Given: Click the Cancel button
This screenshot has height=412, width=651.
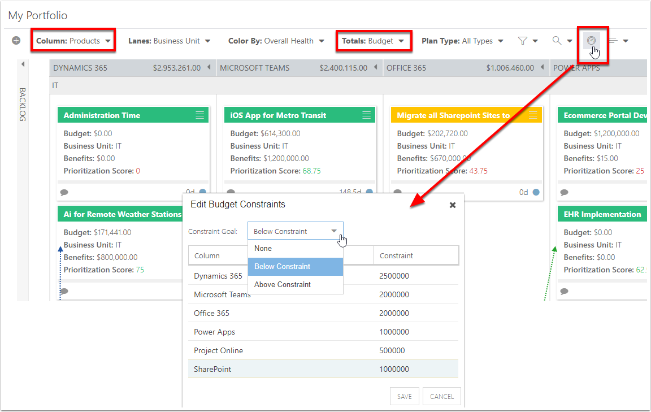Looking at the screenshot, I should coord(442,396).
